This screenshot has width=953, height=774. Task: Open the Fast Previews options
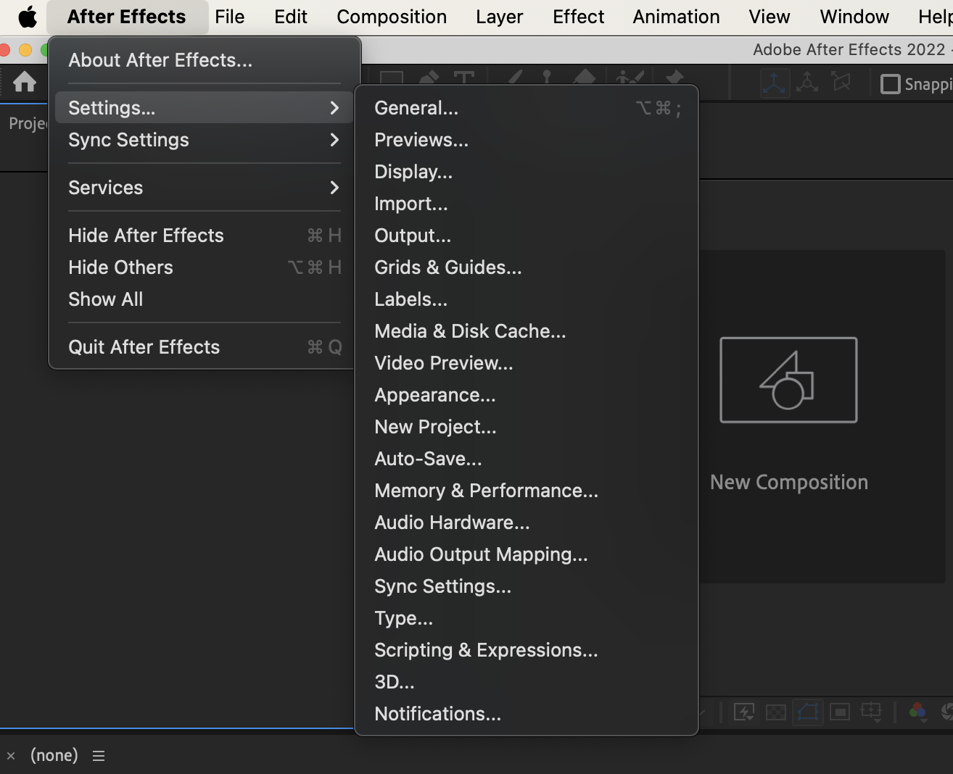click(744, 712)
